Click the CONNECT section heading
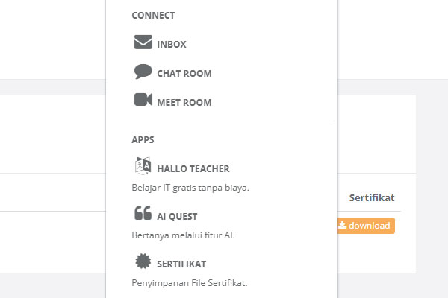This screenshot has height=298, width=448. coord(153,16)
